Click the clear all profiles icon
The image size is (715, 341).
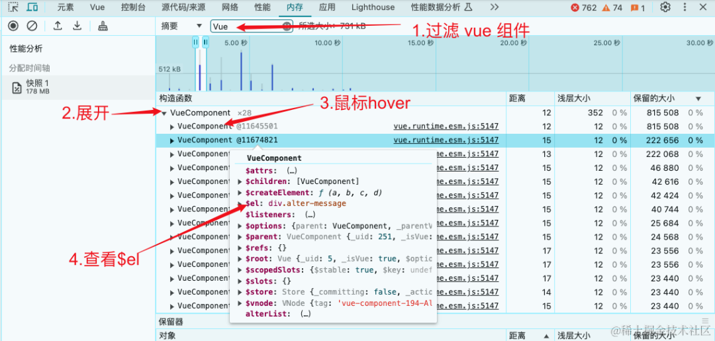point(32,26)
